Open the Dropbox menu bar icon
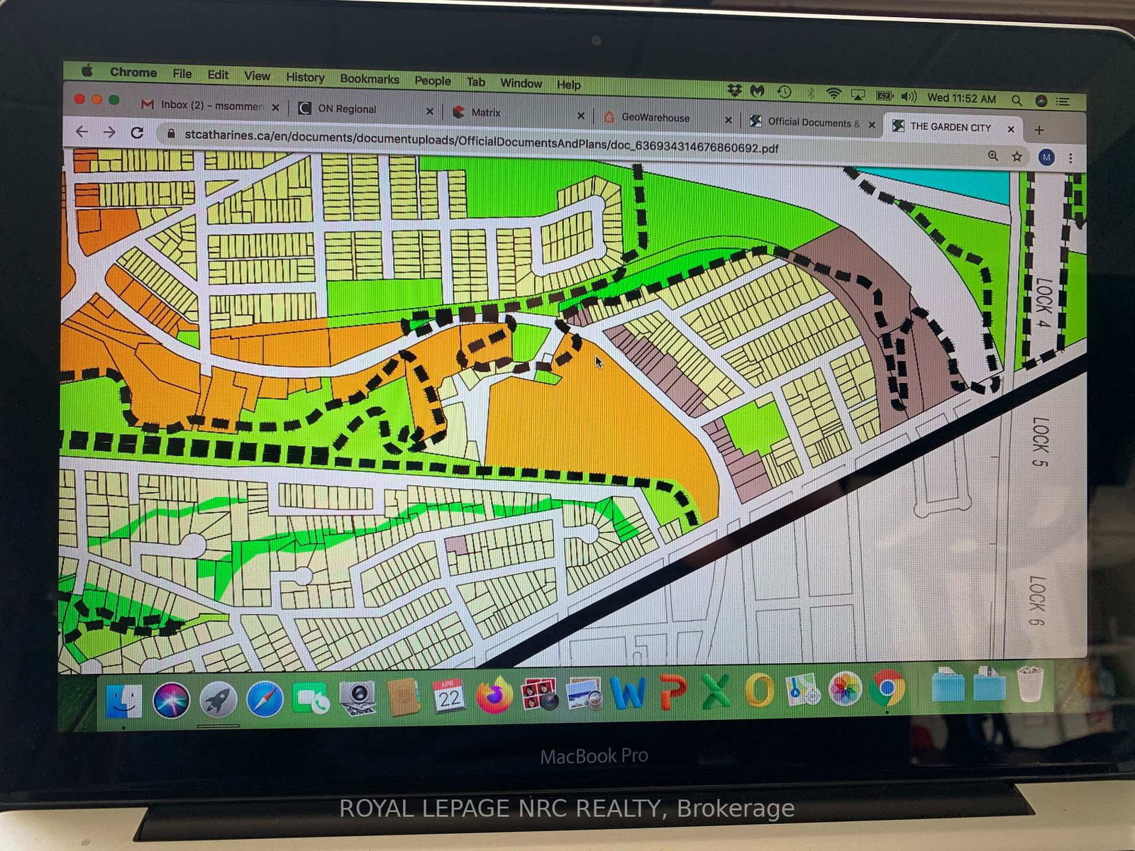 pyautogui.click(x=734, y=90)
